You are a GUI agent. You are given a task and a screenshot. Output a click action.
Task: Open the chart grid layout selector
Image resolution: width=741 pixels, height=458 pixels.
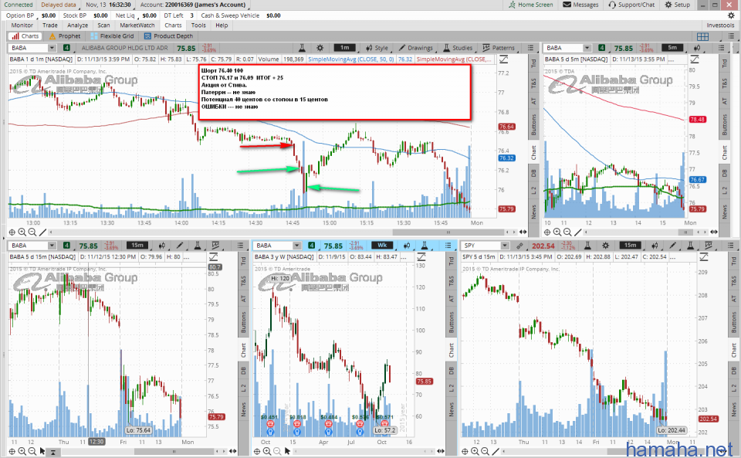tap(702, 36)
